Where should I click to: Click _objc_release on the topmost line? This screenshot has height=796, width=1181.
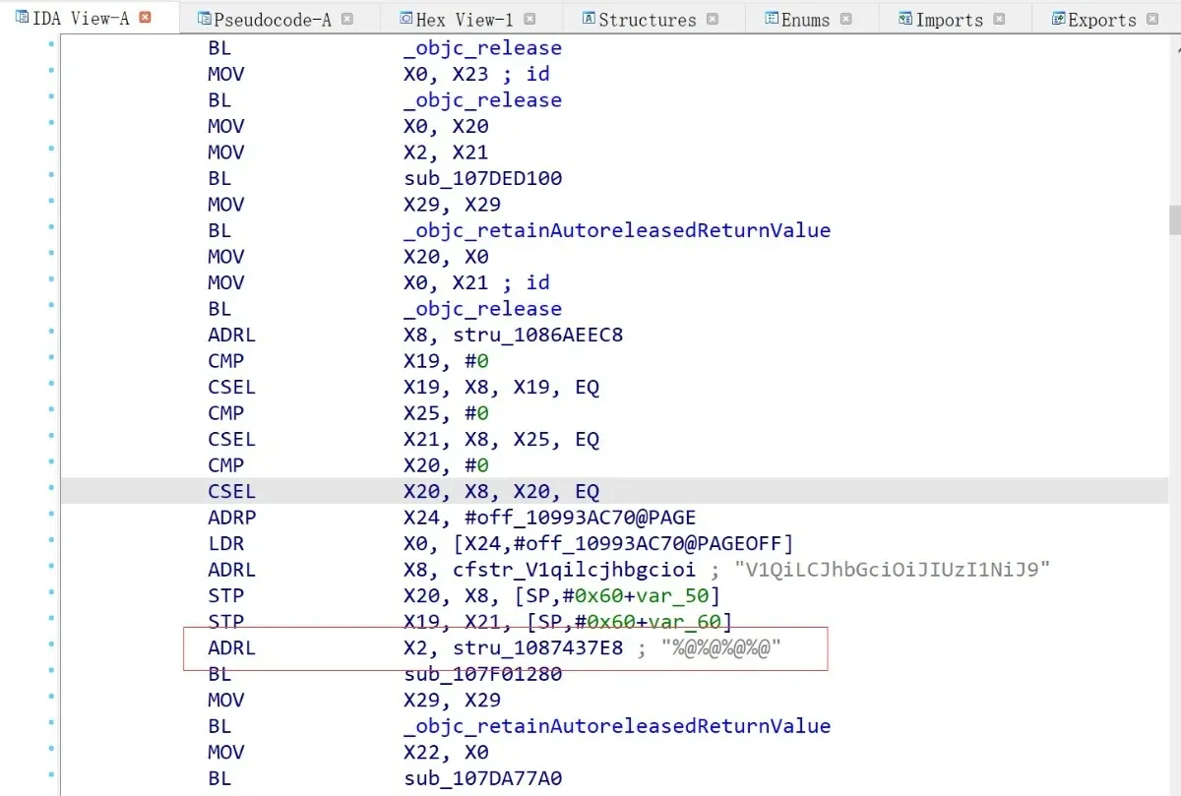point(483,48)
